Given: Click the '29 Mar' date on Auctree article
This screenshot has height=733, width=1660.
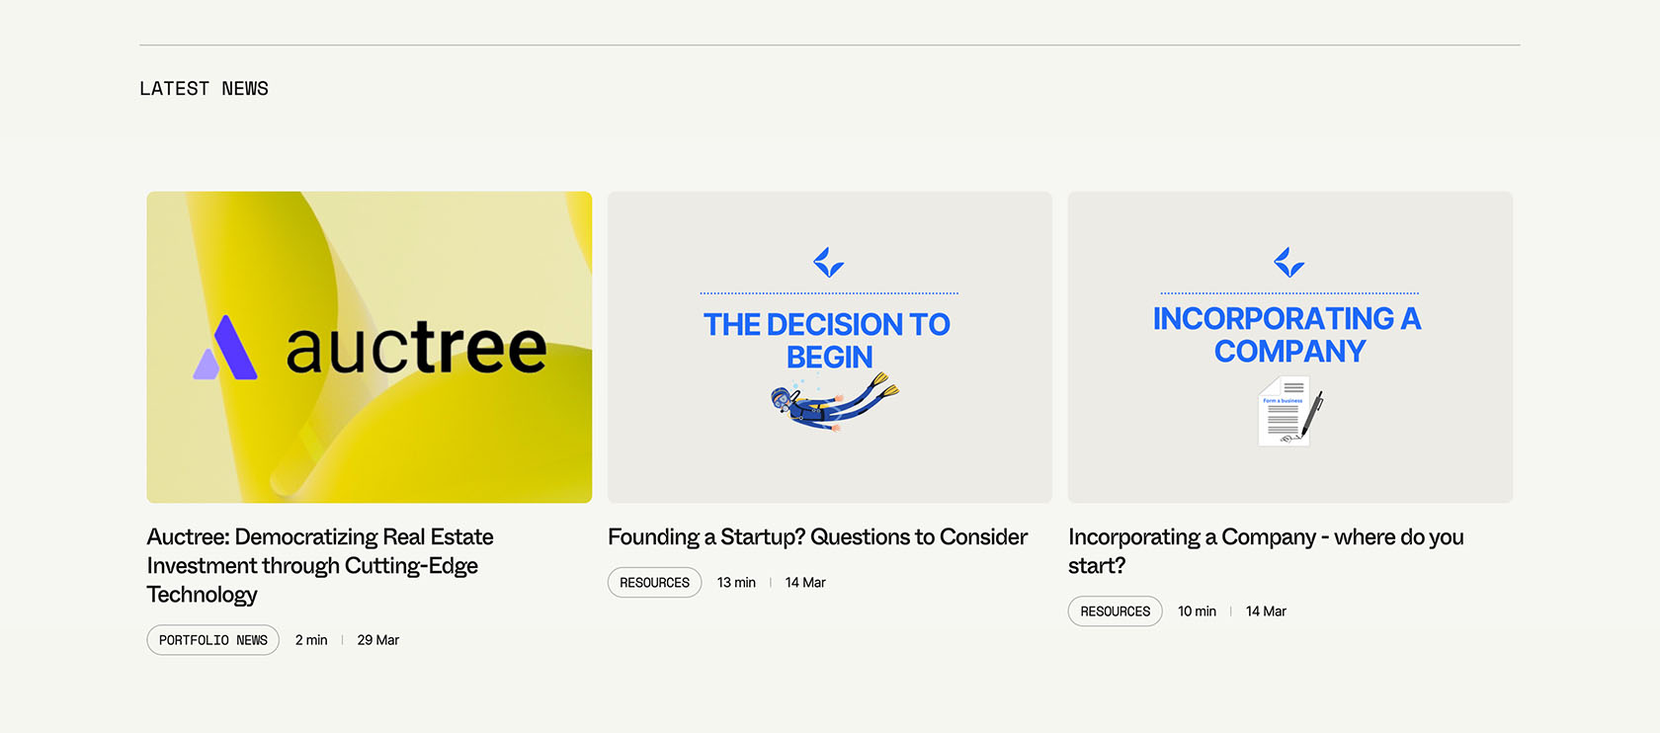Looking at the screenshot, I should pos(378,640).
